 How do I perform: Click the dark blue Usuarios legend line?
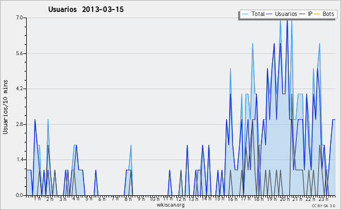(269, 14)
